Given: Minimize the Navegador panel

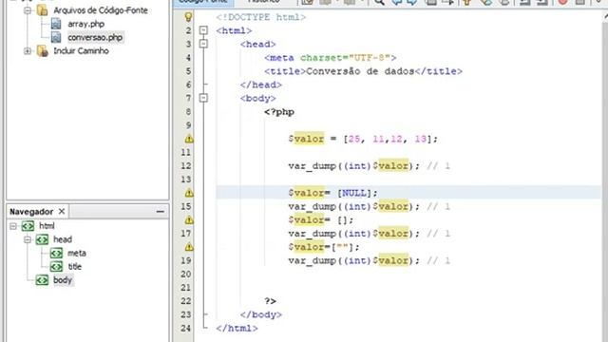Looking at the screenshot, I should tap(161, 212).
